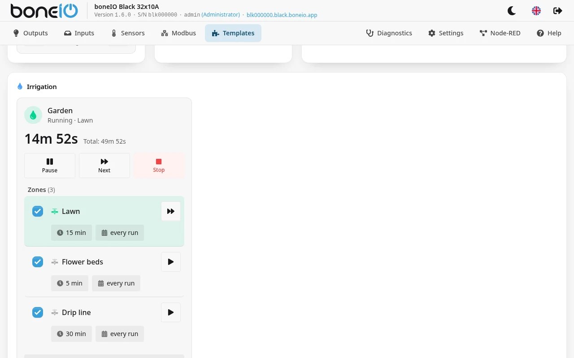Uncheck the Flower beds zone checkbox
The image size is (574, 358).
[x=38, y=262]
